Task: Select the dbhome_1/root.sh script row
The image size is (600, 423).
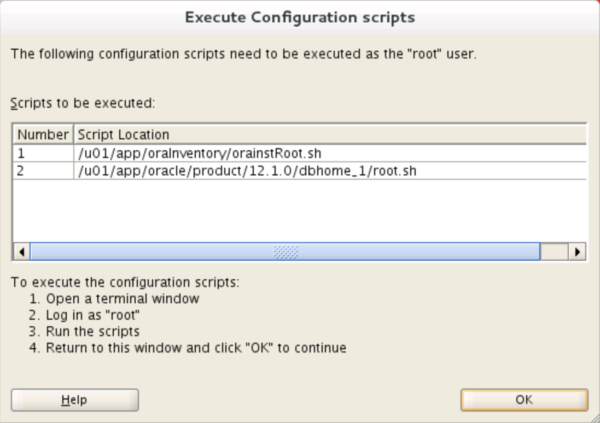Action: coord(247,171)
